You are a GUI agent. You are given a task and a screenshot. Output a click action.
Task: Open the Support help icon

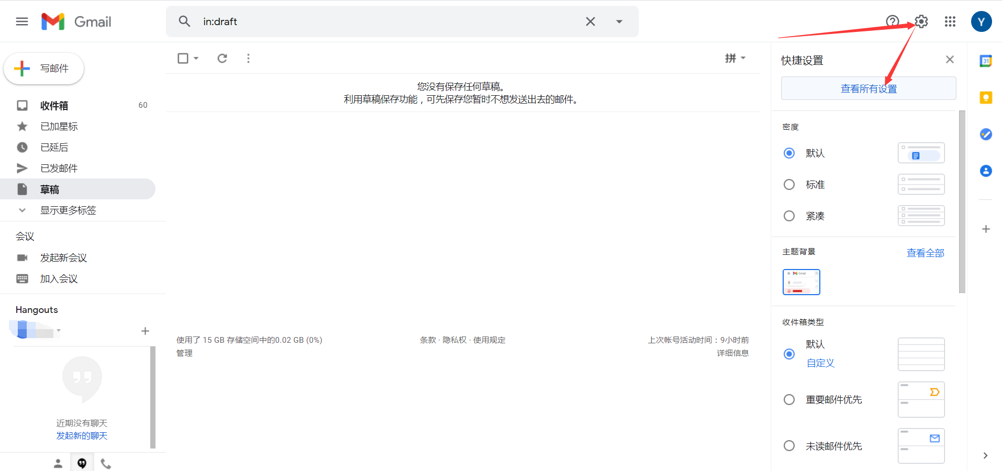892,21
